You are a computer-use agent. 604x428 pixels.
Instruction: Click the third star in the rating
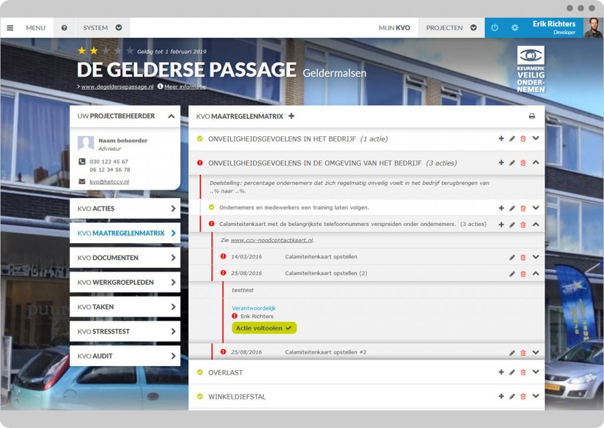coord(106,51)
